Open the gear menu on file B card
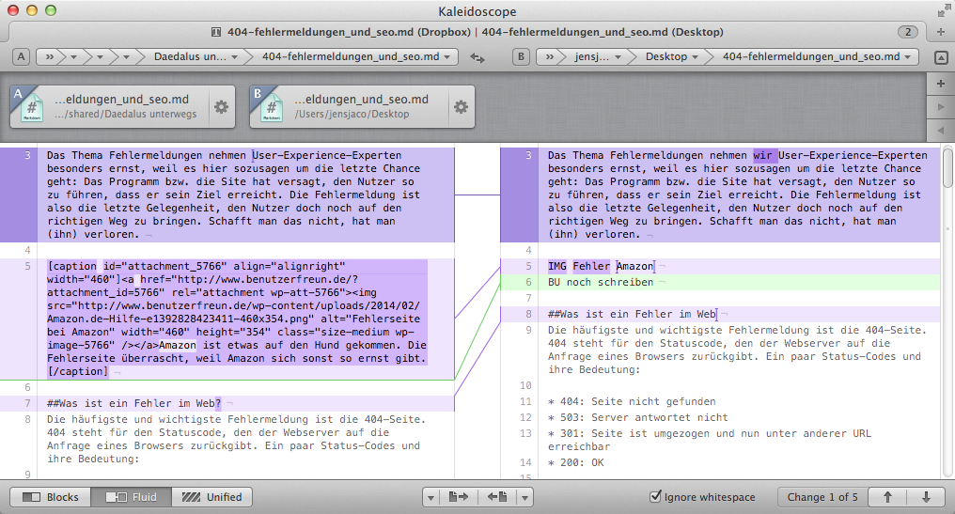 point(462,106)
